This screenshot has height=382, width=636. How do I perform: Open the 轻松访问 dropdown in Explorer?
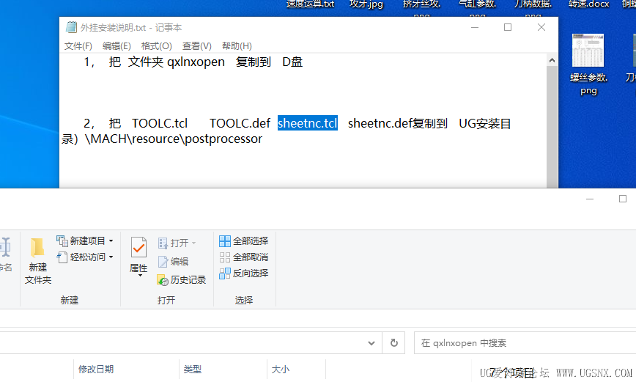85,257
